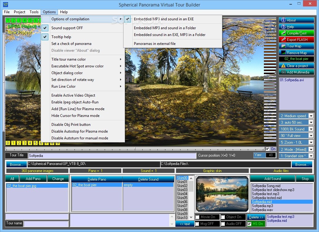The image size is (319, 232).
Task: Select green panorama number 3 marker
Action: [x=19, y=20]
